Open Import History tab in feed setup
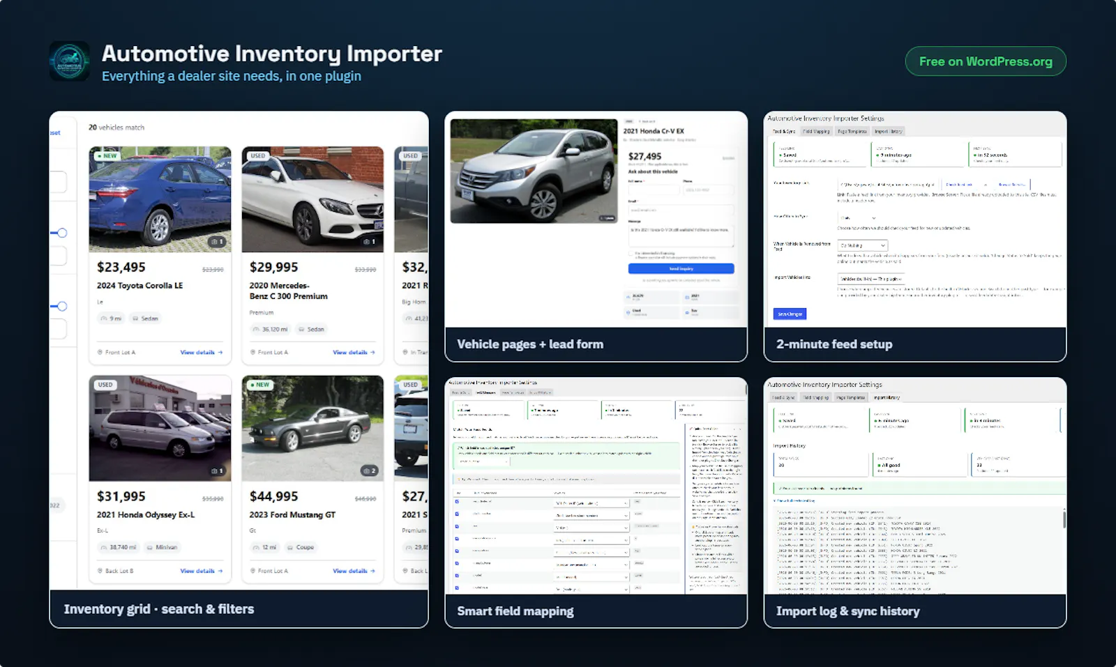 (x=889, y=131)
